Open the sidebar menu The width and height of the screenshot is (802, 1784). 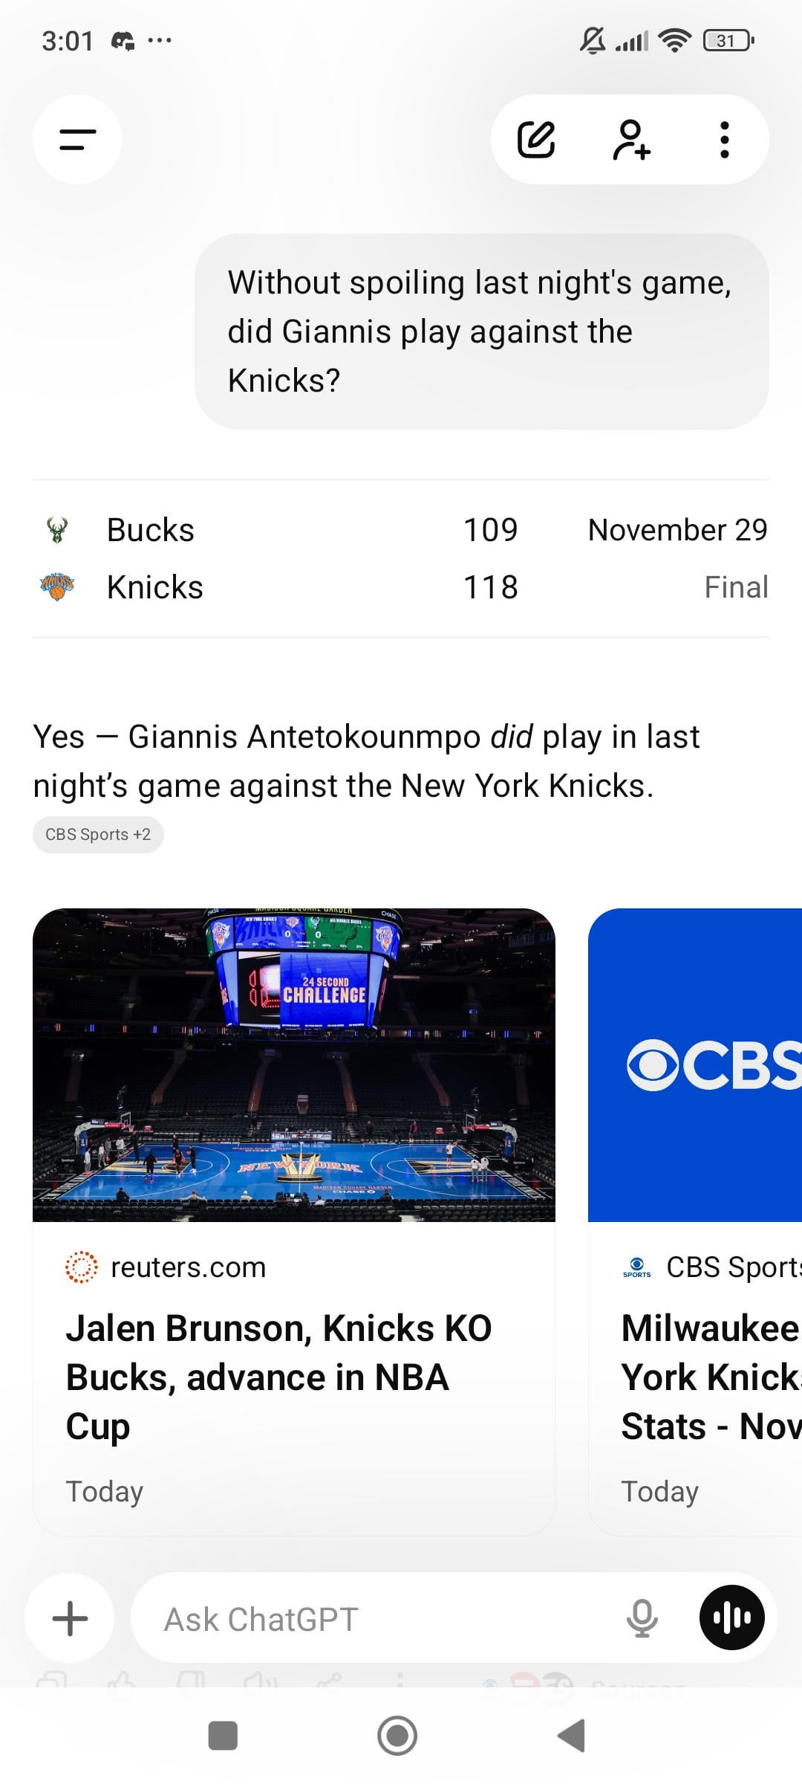click(77, 139)
